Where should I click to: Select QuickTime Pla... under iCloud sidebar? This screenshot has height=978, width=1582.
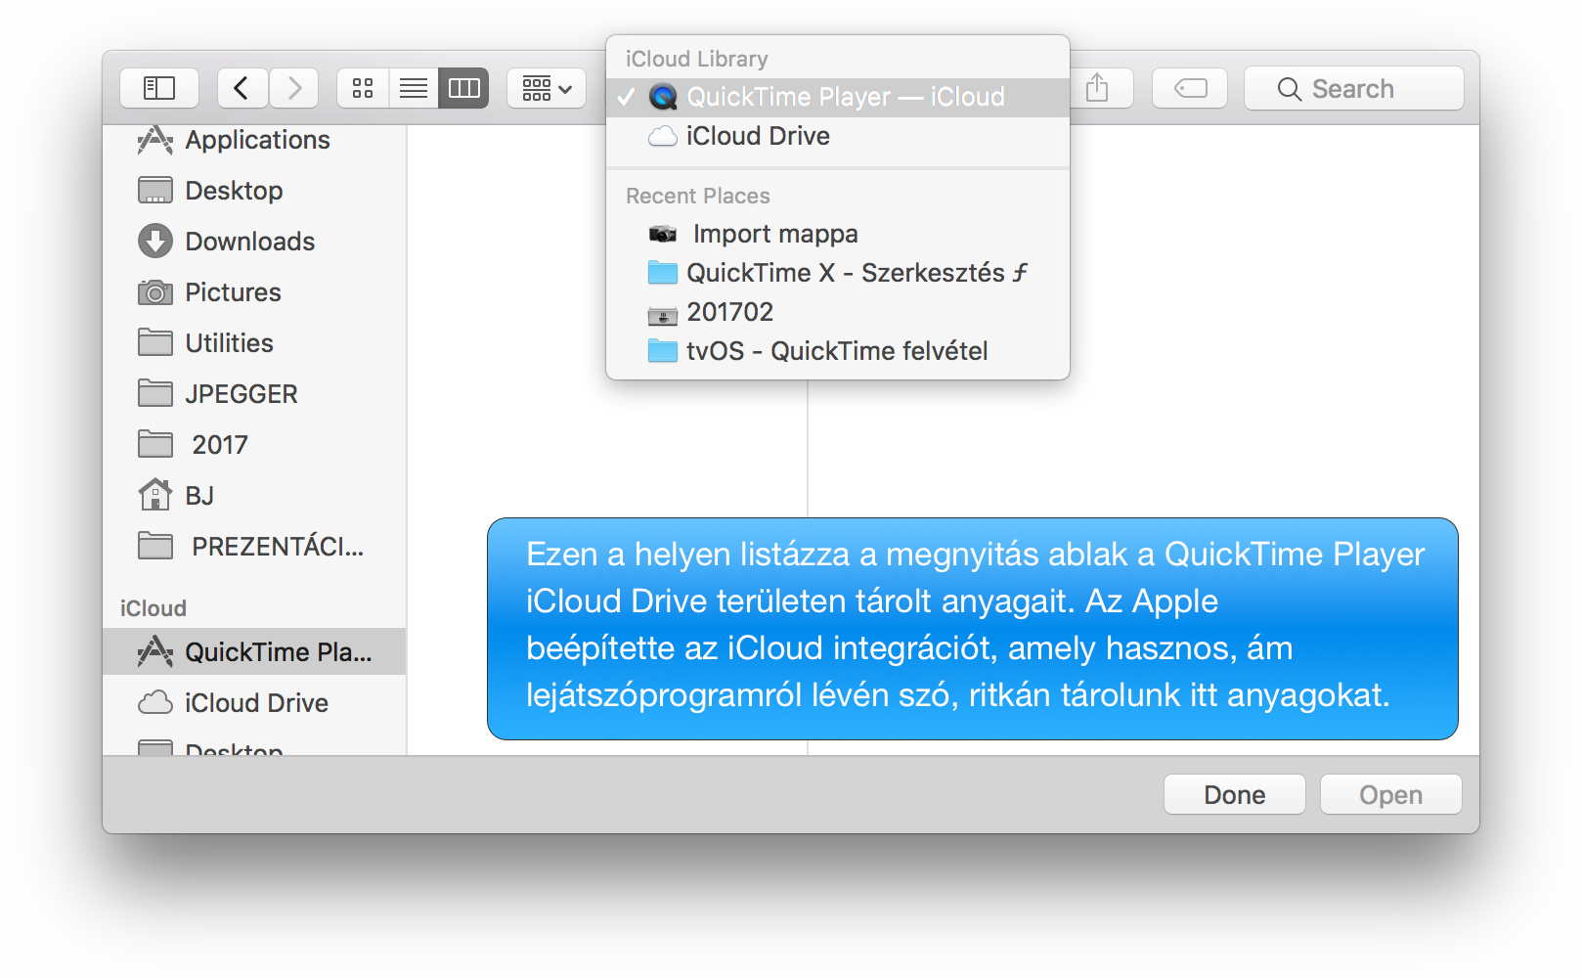[x=254, y=651]
